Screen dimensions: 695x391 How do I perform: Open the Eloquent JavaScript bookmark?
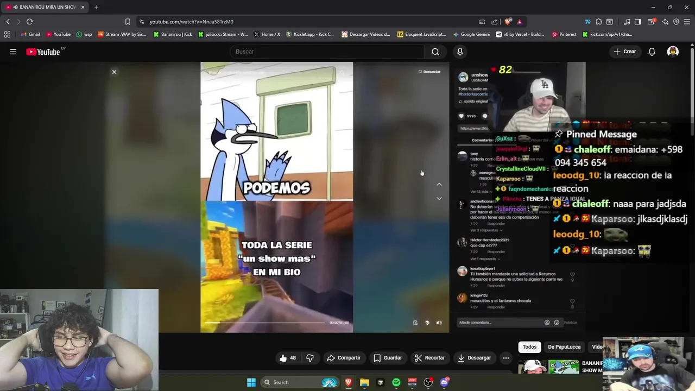[x=421, y=34]
